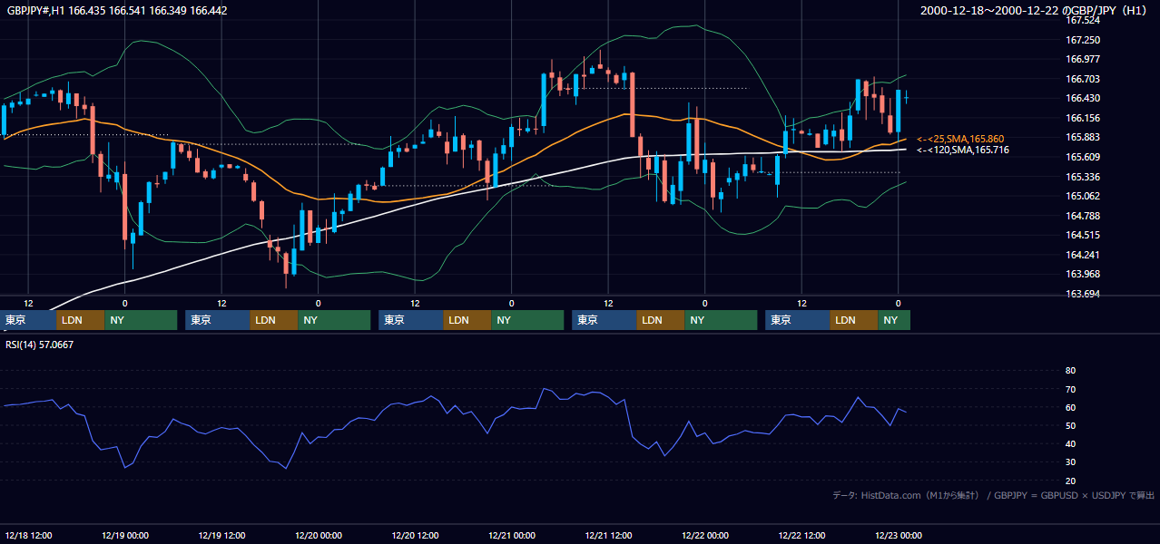Click the LDN session block for 12/20
1160x544 pixels.
[x=467, y=320]
